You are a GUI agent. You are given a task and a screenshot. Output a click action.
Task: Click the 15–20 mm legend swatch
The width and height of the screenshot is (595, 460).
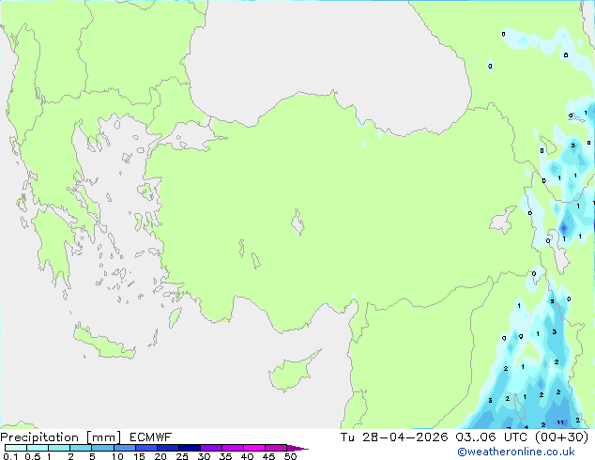(x=146, y=448)
